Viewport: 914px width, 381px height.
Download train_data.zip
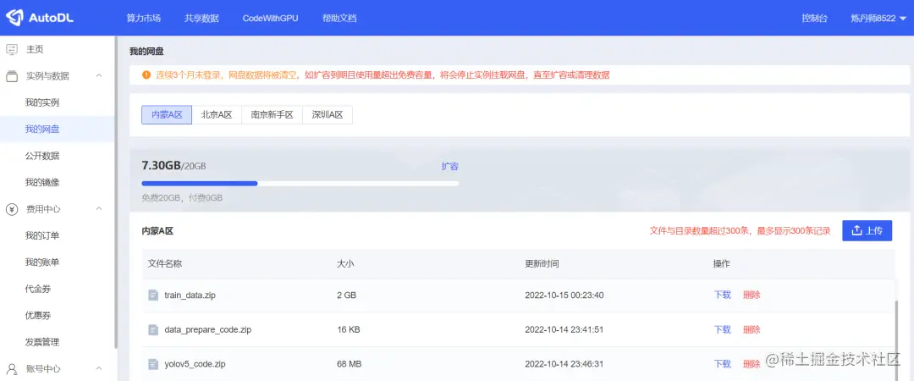722,295
